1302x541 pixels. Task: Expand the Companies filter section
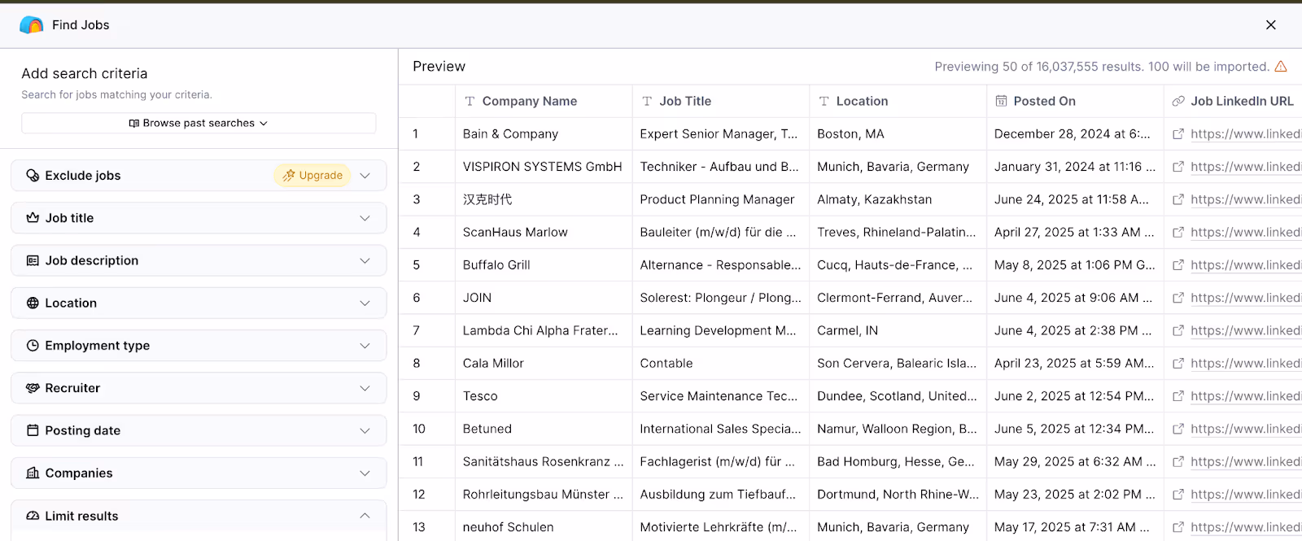click(199, 473)
